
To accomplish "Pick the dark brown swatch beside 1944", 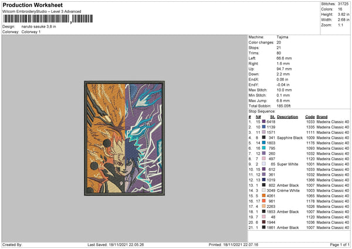I will [x=264, y=222].
